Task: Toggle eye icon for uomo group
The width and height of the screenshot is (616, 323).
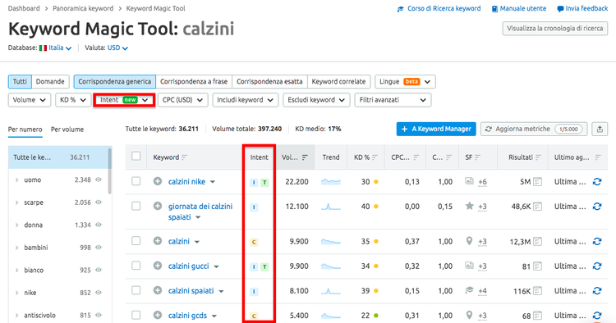Action: pyautogui.click(x=99, y=180)
